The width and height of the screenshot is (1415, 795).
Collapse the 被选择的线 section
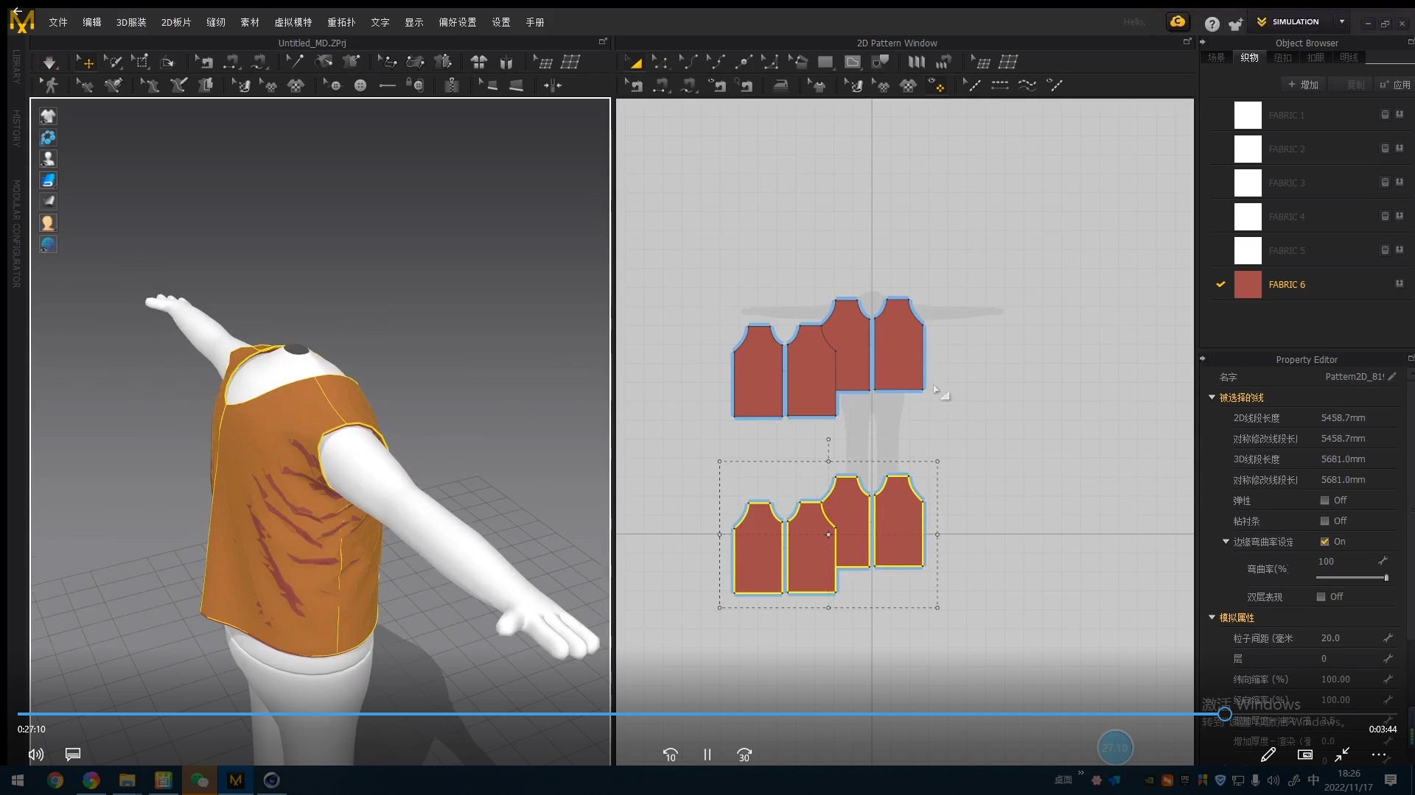pyautogui.click(x=1212, y=397)
